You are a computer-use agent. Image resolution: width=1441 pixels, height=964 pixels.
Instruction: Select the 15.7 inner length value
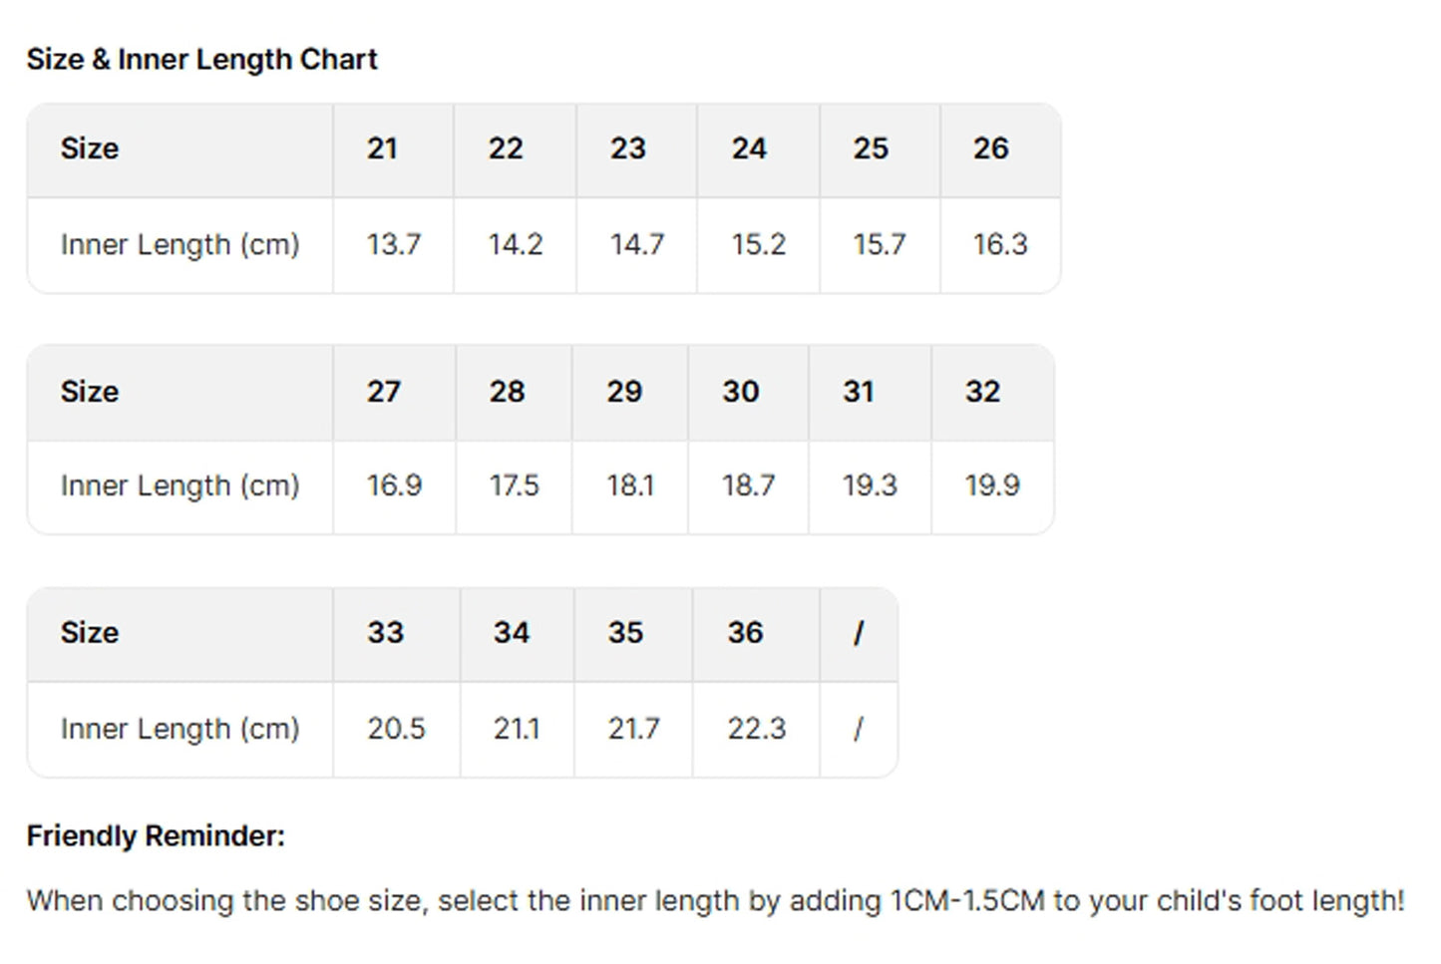coord(879,244)
